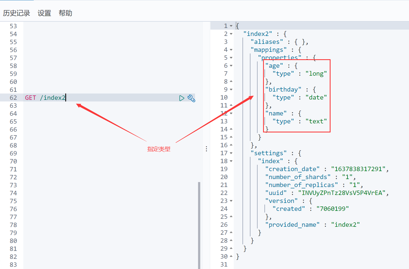The width and height of the screenshot is (409, 269).
Task: Click the fold-end arrow on line 27
Action: click(231, 233)
